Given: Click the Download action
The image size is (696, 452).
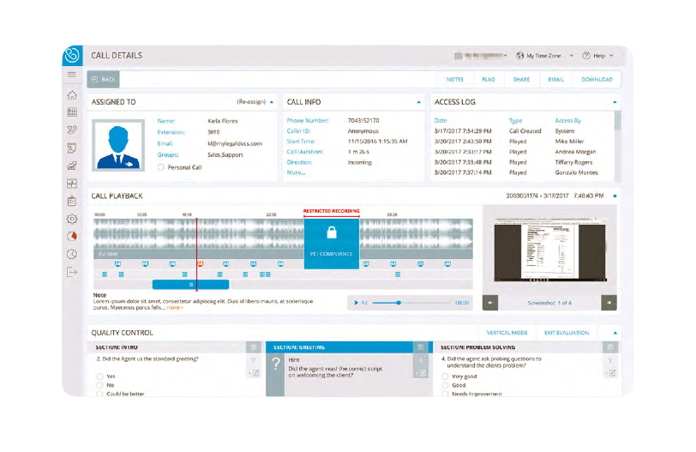Looking at the screenshot, I should 597,80.
